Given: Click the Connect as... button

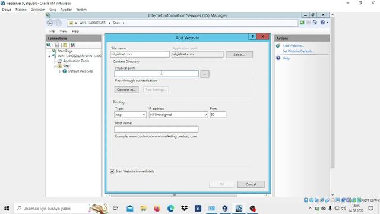Looking at the screenshot, I should [126, 90].
